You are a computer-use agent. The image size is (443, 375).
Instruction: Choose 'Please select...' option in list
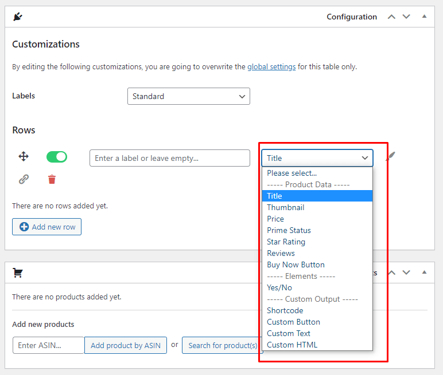(317, 173)
